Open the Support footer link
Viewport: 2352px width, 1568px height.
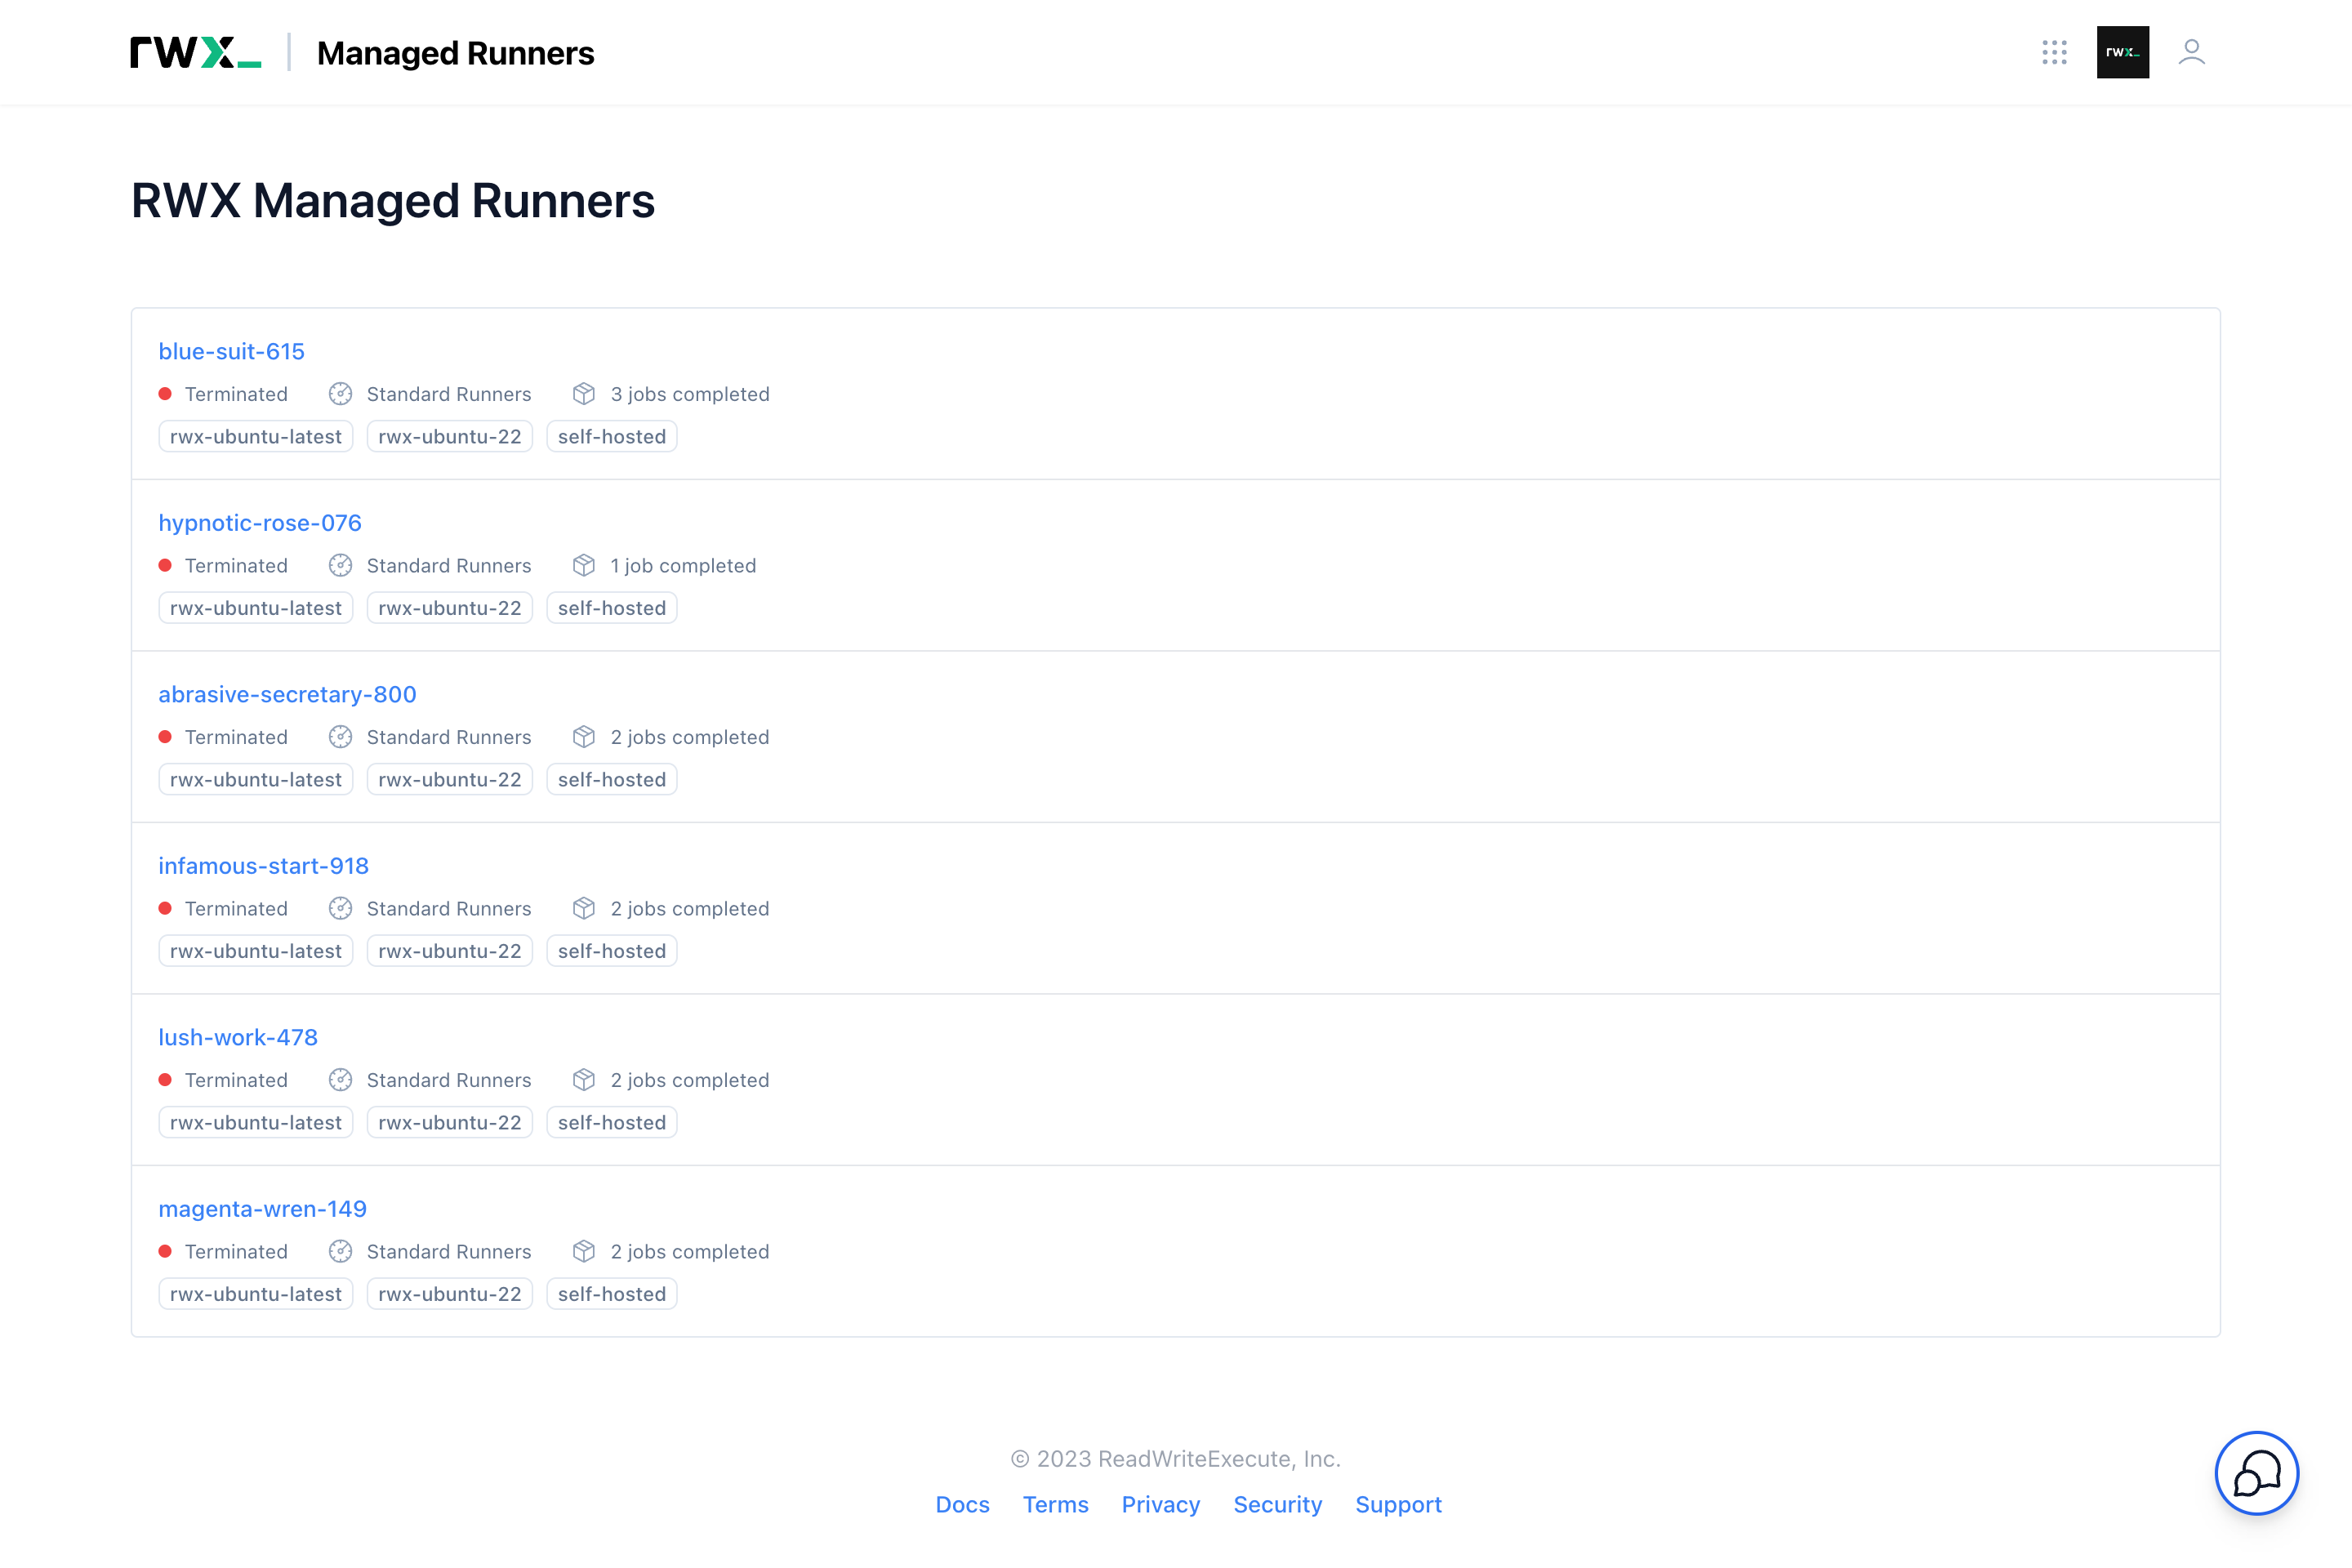click(x=1398, y=1504)
